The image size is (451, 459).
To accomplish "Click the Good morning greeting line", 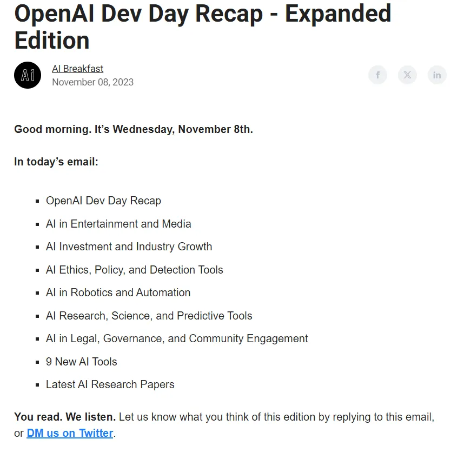I will click(x=134, y=129).
